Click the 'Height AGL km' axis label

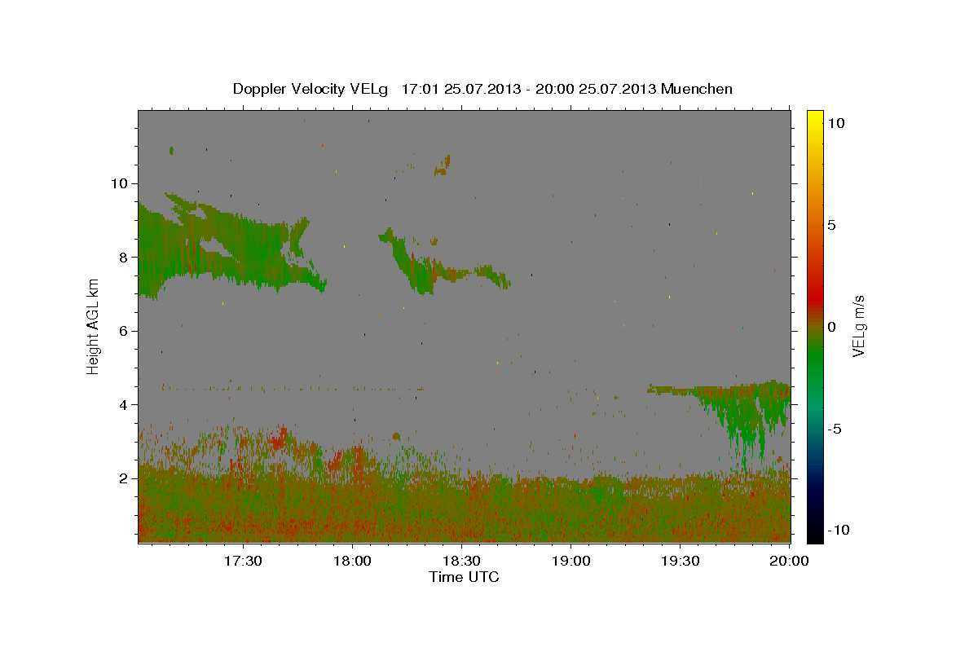point(94,326)
